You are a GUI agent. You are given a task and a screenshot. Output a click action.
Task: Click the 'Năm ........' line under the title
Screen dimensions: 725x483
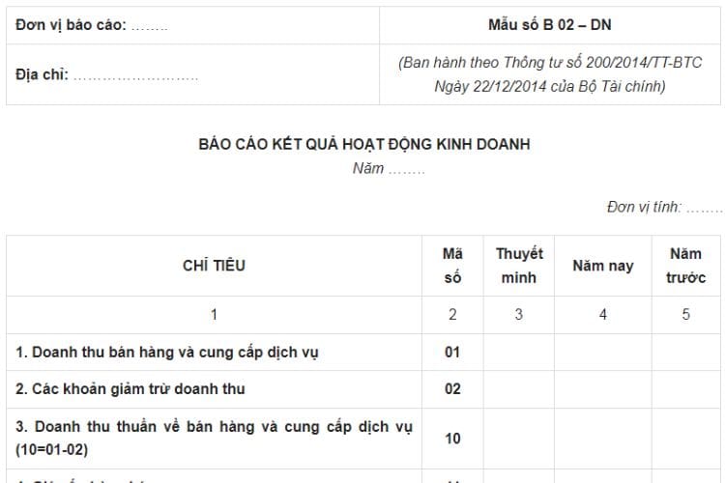click(389, 168)
